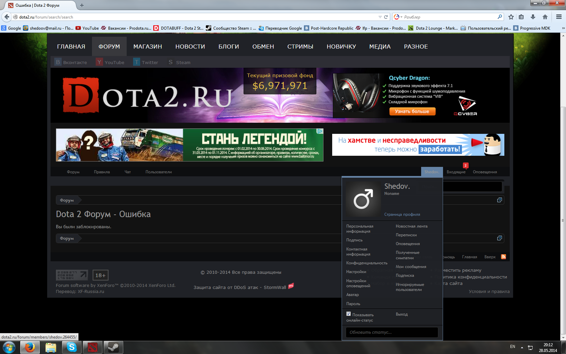Open the DOTABUFF bookmark
Image resolution: width=566 pixels, height=354 pixels.
pyautogui.click(x=179, y=28)
